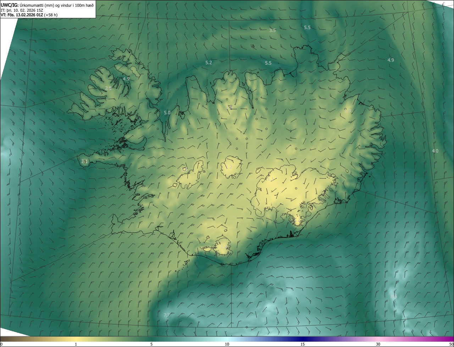Select the Hofsjökull glacier outline in central Iceland

[231, 167]
